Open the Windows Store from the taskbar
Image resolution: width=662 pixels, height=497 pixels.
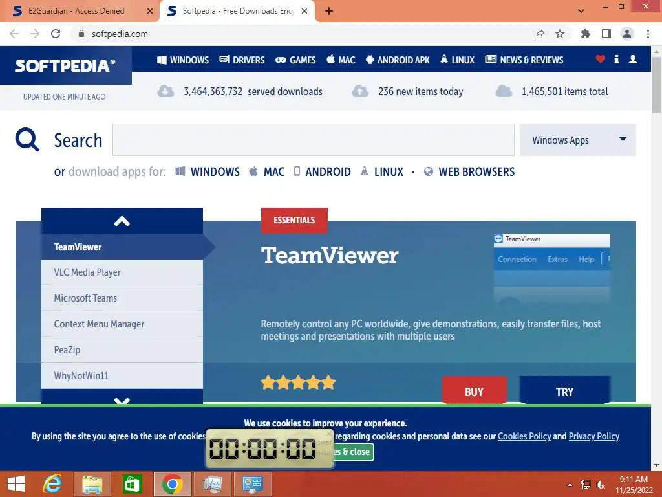coord(132,484)
